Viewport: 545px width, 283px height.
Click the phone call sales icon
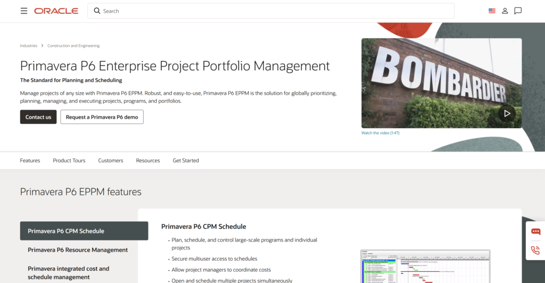(x=535, y=250)
